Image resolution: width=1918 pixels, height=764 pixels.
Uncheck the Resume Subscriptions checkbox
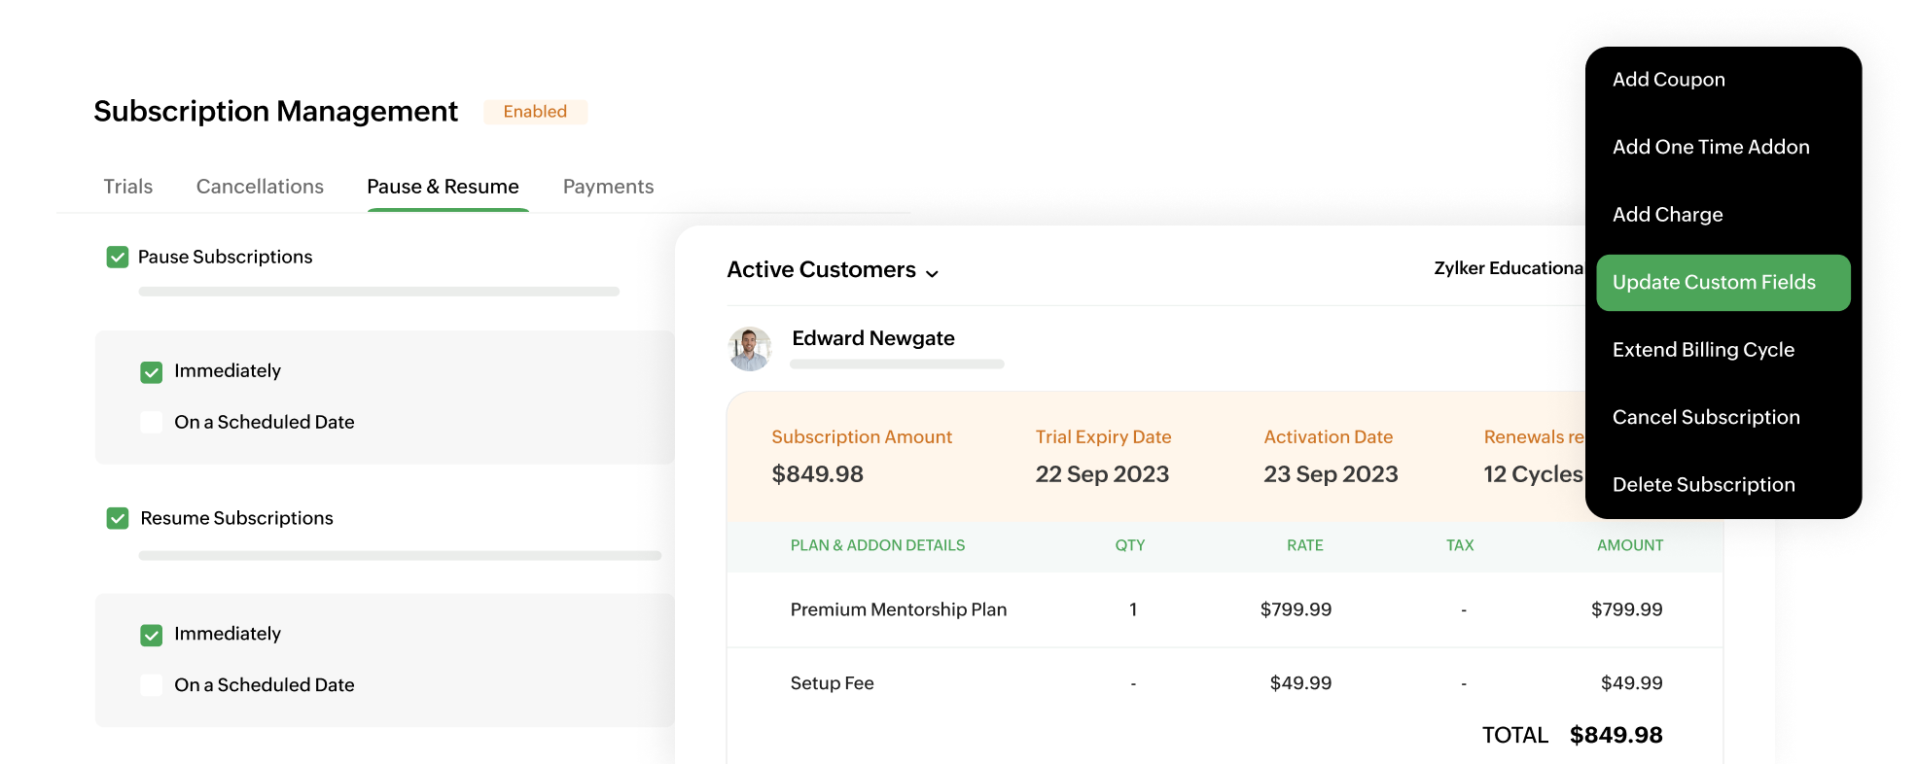117,518
